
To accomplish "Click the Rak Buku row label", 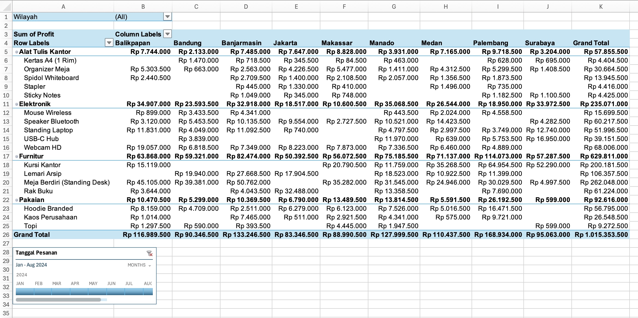I will tap(38, 191).
